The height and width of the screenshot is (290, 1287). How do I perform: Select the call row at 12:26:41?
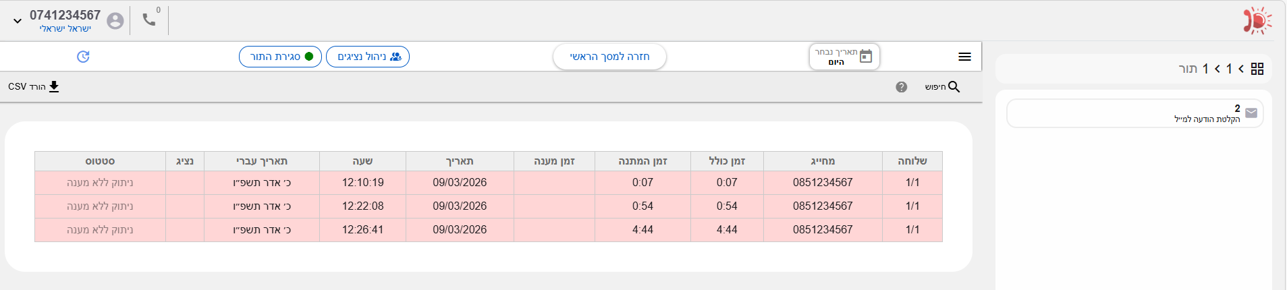click(x=488, y=230)
